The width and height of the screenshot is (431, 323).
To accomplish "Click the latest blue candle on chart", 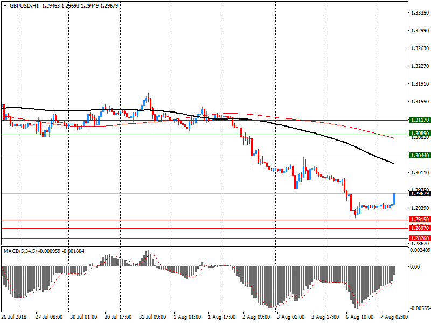I will 394,199.
